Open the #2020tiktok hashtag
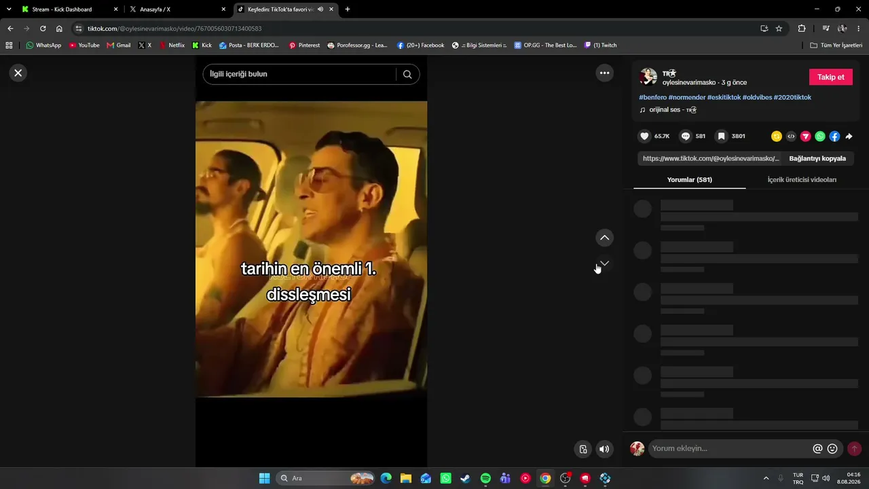The height and width of the screenshot is (489, 869). click(x=792, y=97)
